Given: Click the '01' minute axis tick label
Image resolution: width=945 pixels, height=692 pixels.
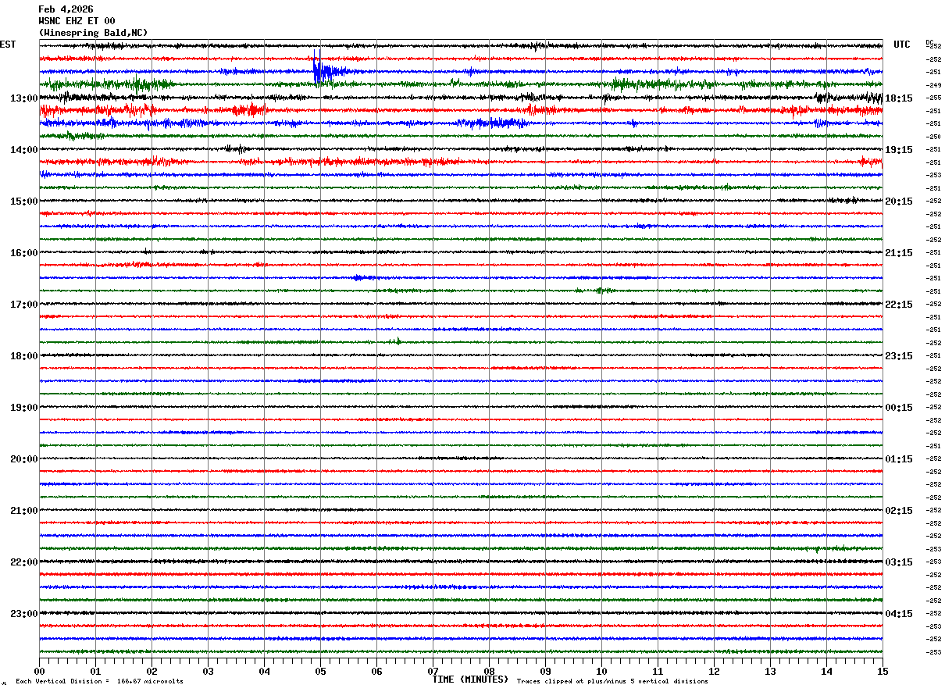Looking at the screenshot, I should pyautogui.click(x=96, y=671).
